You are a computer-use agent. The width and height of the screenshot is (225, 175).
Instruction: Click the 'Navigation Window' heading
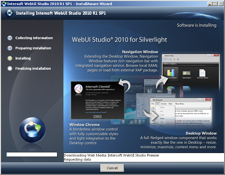(140, 52)
